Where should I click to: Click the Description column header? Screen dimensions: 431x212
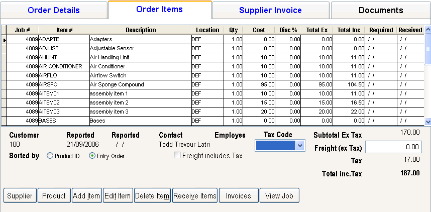tap(140, 30)
